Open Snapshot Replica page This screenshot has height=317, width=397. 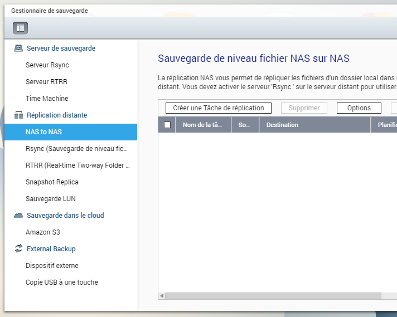pos(52,182)
